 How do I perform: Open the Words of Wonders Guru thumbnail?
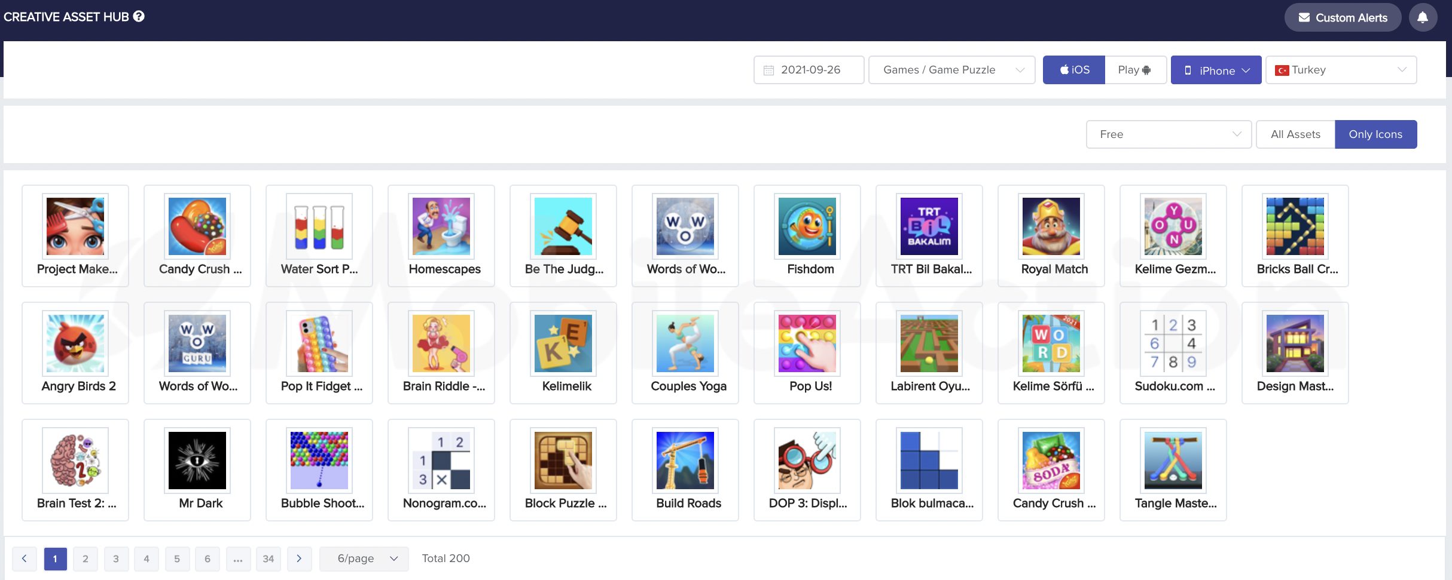tap(197, 343)
